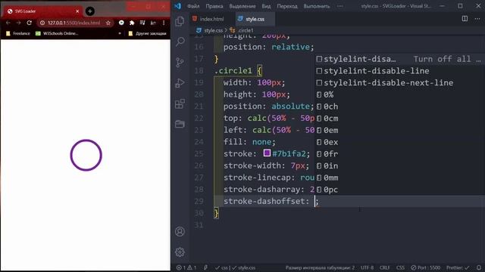
Task: Open the Freelance bookmarks folder
Action: [18, 33]
